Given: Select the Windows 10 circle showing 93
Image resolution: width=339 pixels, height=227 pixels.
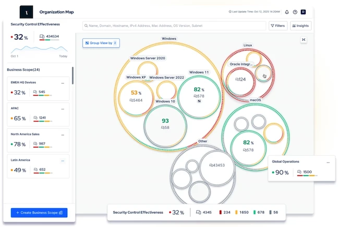Looking at the screenshot, I should [165, 126].
